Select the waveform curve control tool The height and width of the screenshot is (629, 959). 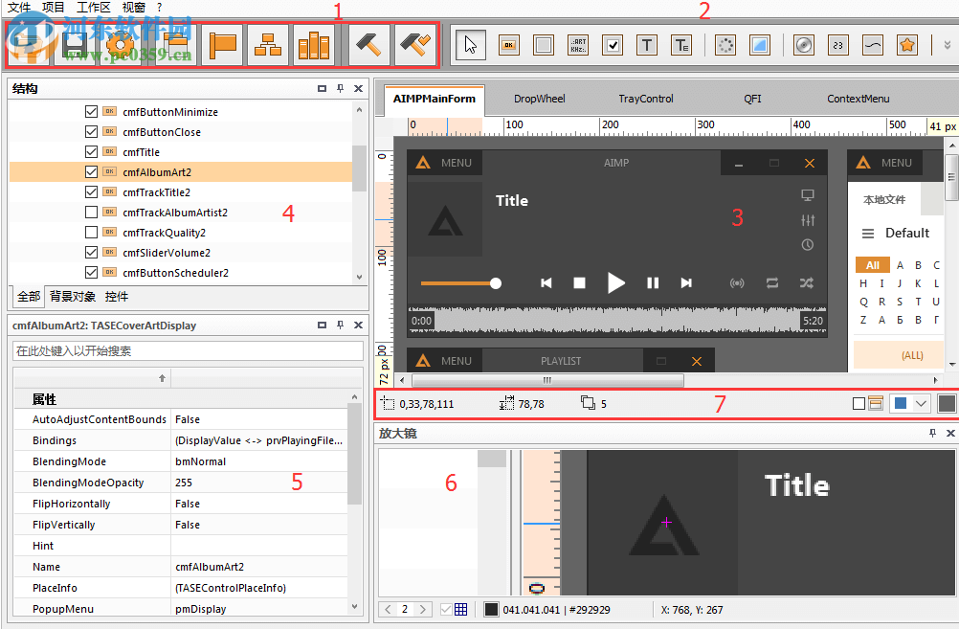873,45
